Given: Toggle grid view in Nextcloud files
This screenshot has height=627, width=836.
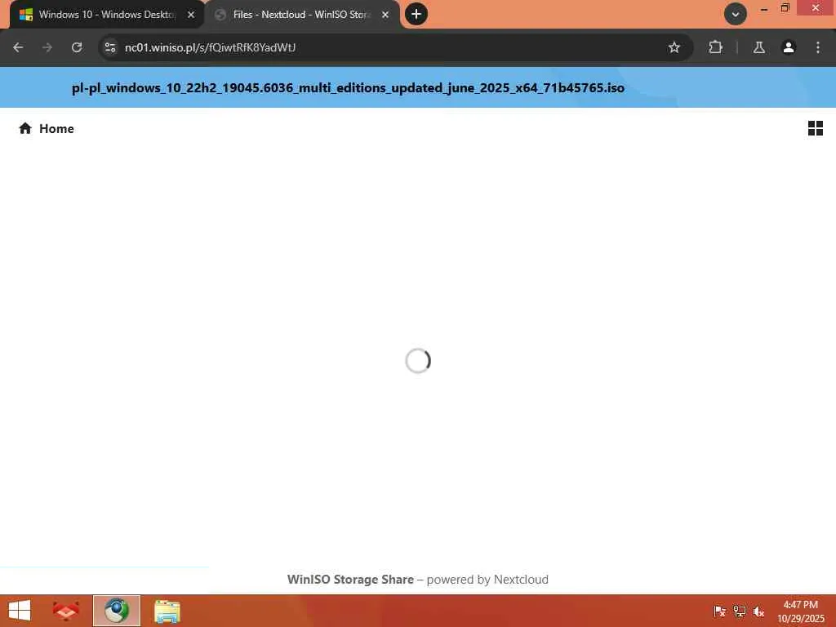Looking at the screenshot, I should click(816, 128).
